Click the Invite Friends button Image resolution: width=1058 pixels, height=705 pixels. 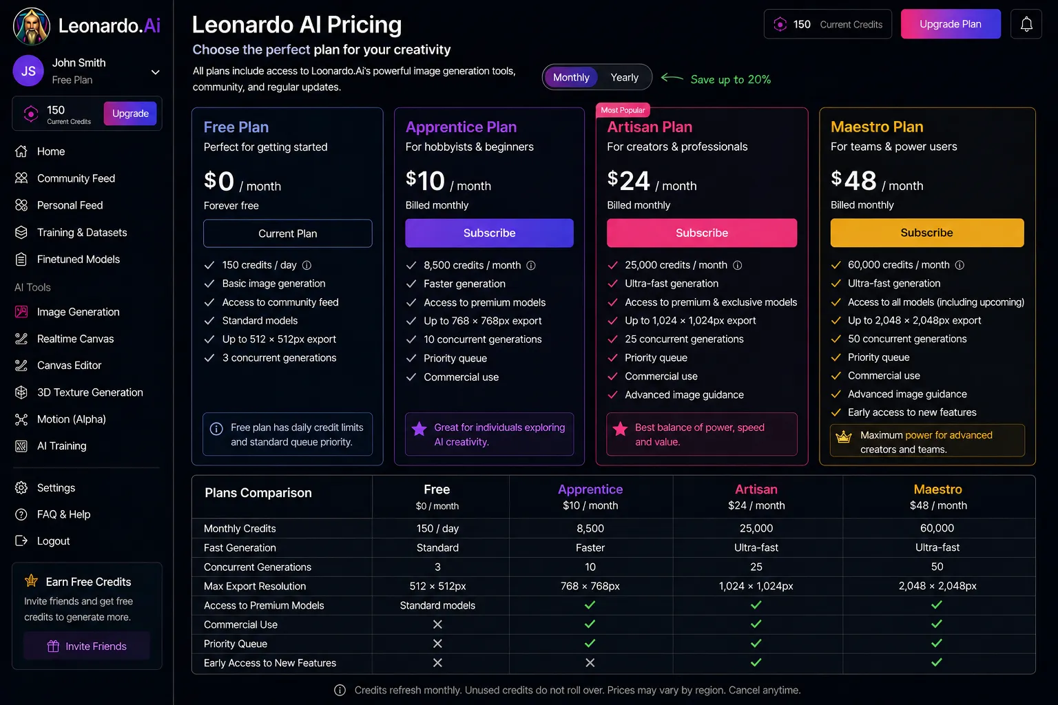tap(87, 646)
